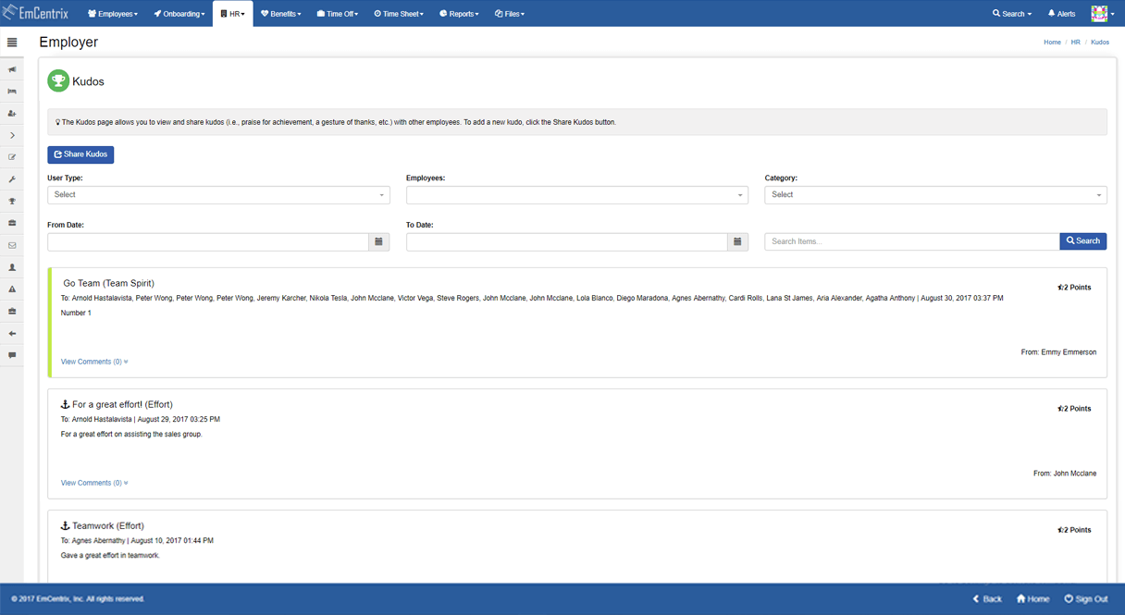Open the To Date calendar picker
The height and width of the screenshot is (615, 1125).
tap(737, 241)
